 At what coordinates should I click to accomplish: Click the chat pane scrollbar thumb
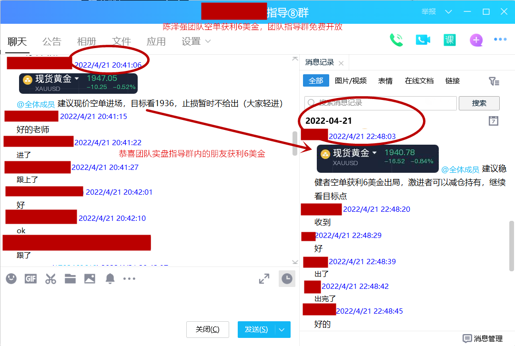(x=294, y=143)
